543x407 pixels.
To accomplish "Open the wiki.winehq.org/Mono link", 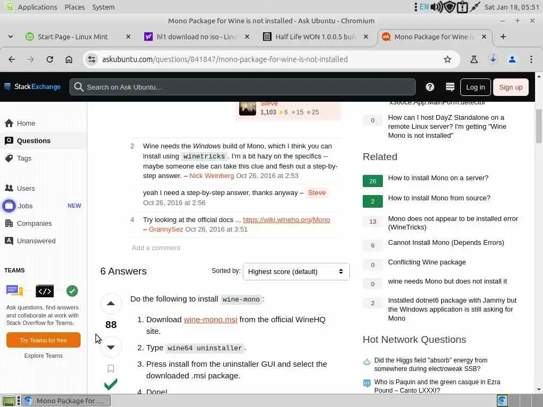I will [286, 220].
